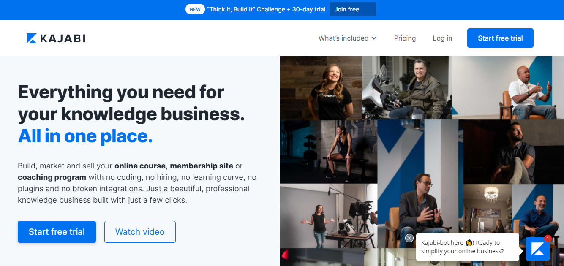Select the woman presenting to camera photo
The image size is (564, 266).
[329, 216]
